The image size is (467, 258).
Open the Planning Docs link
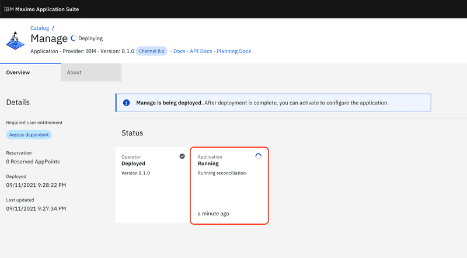pyautogui.click(x=234, y=51)
